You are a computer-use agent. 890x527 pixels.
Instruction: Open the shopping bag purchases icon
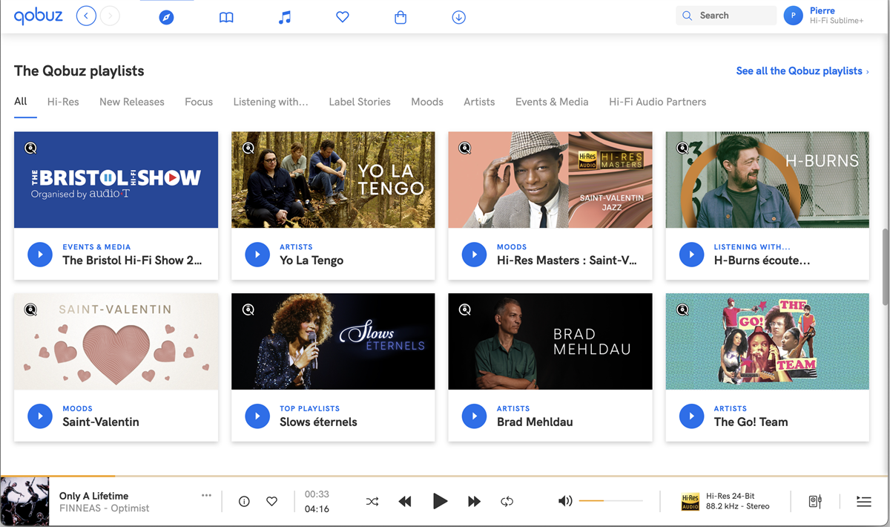coord(400,17)
